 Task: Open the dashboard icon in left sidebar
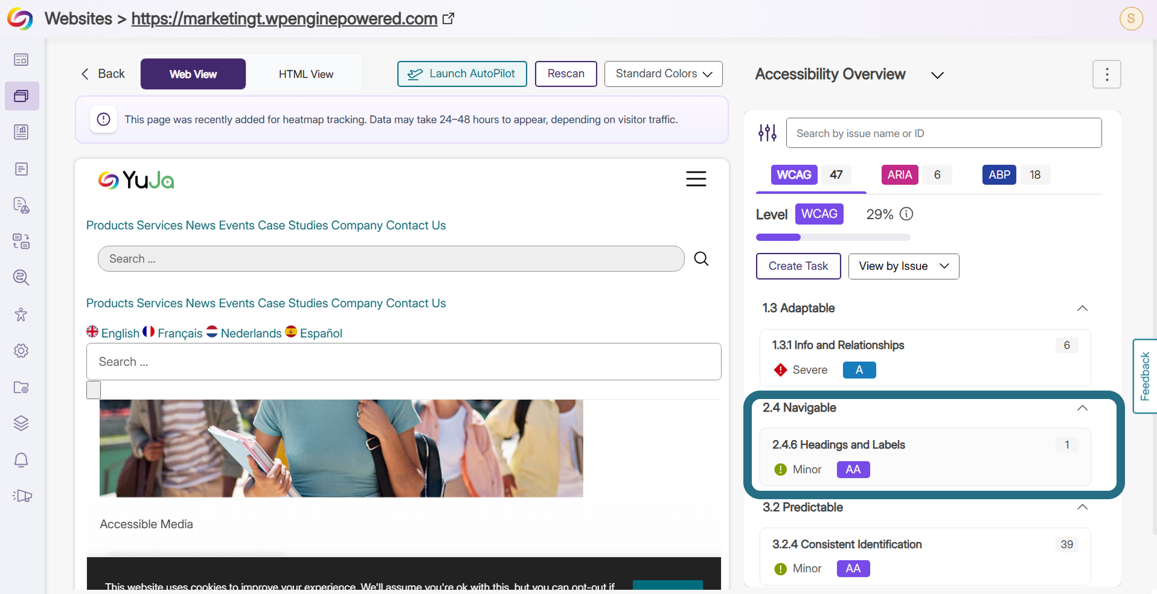coord(21,59)
